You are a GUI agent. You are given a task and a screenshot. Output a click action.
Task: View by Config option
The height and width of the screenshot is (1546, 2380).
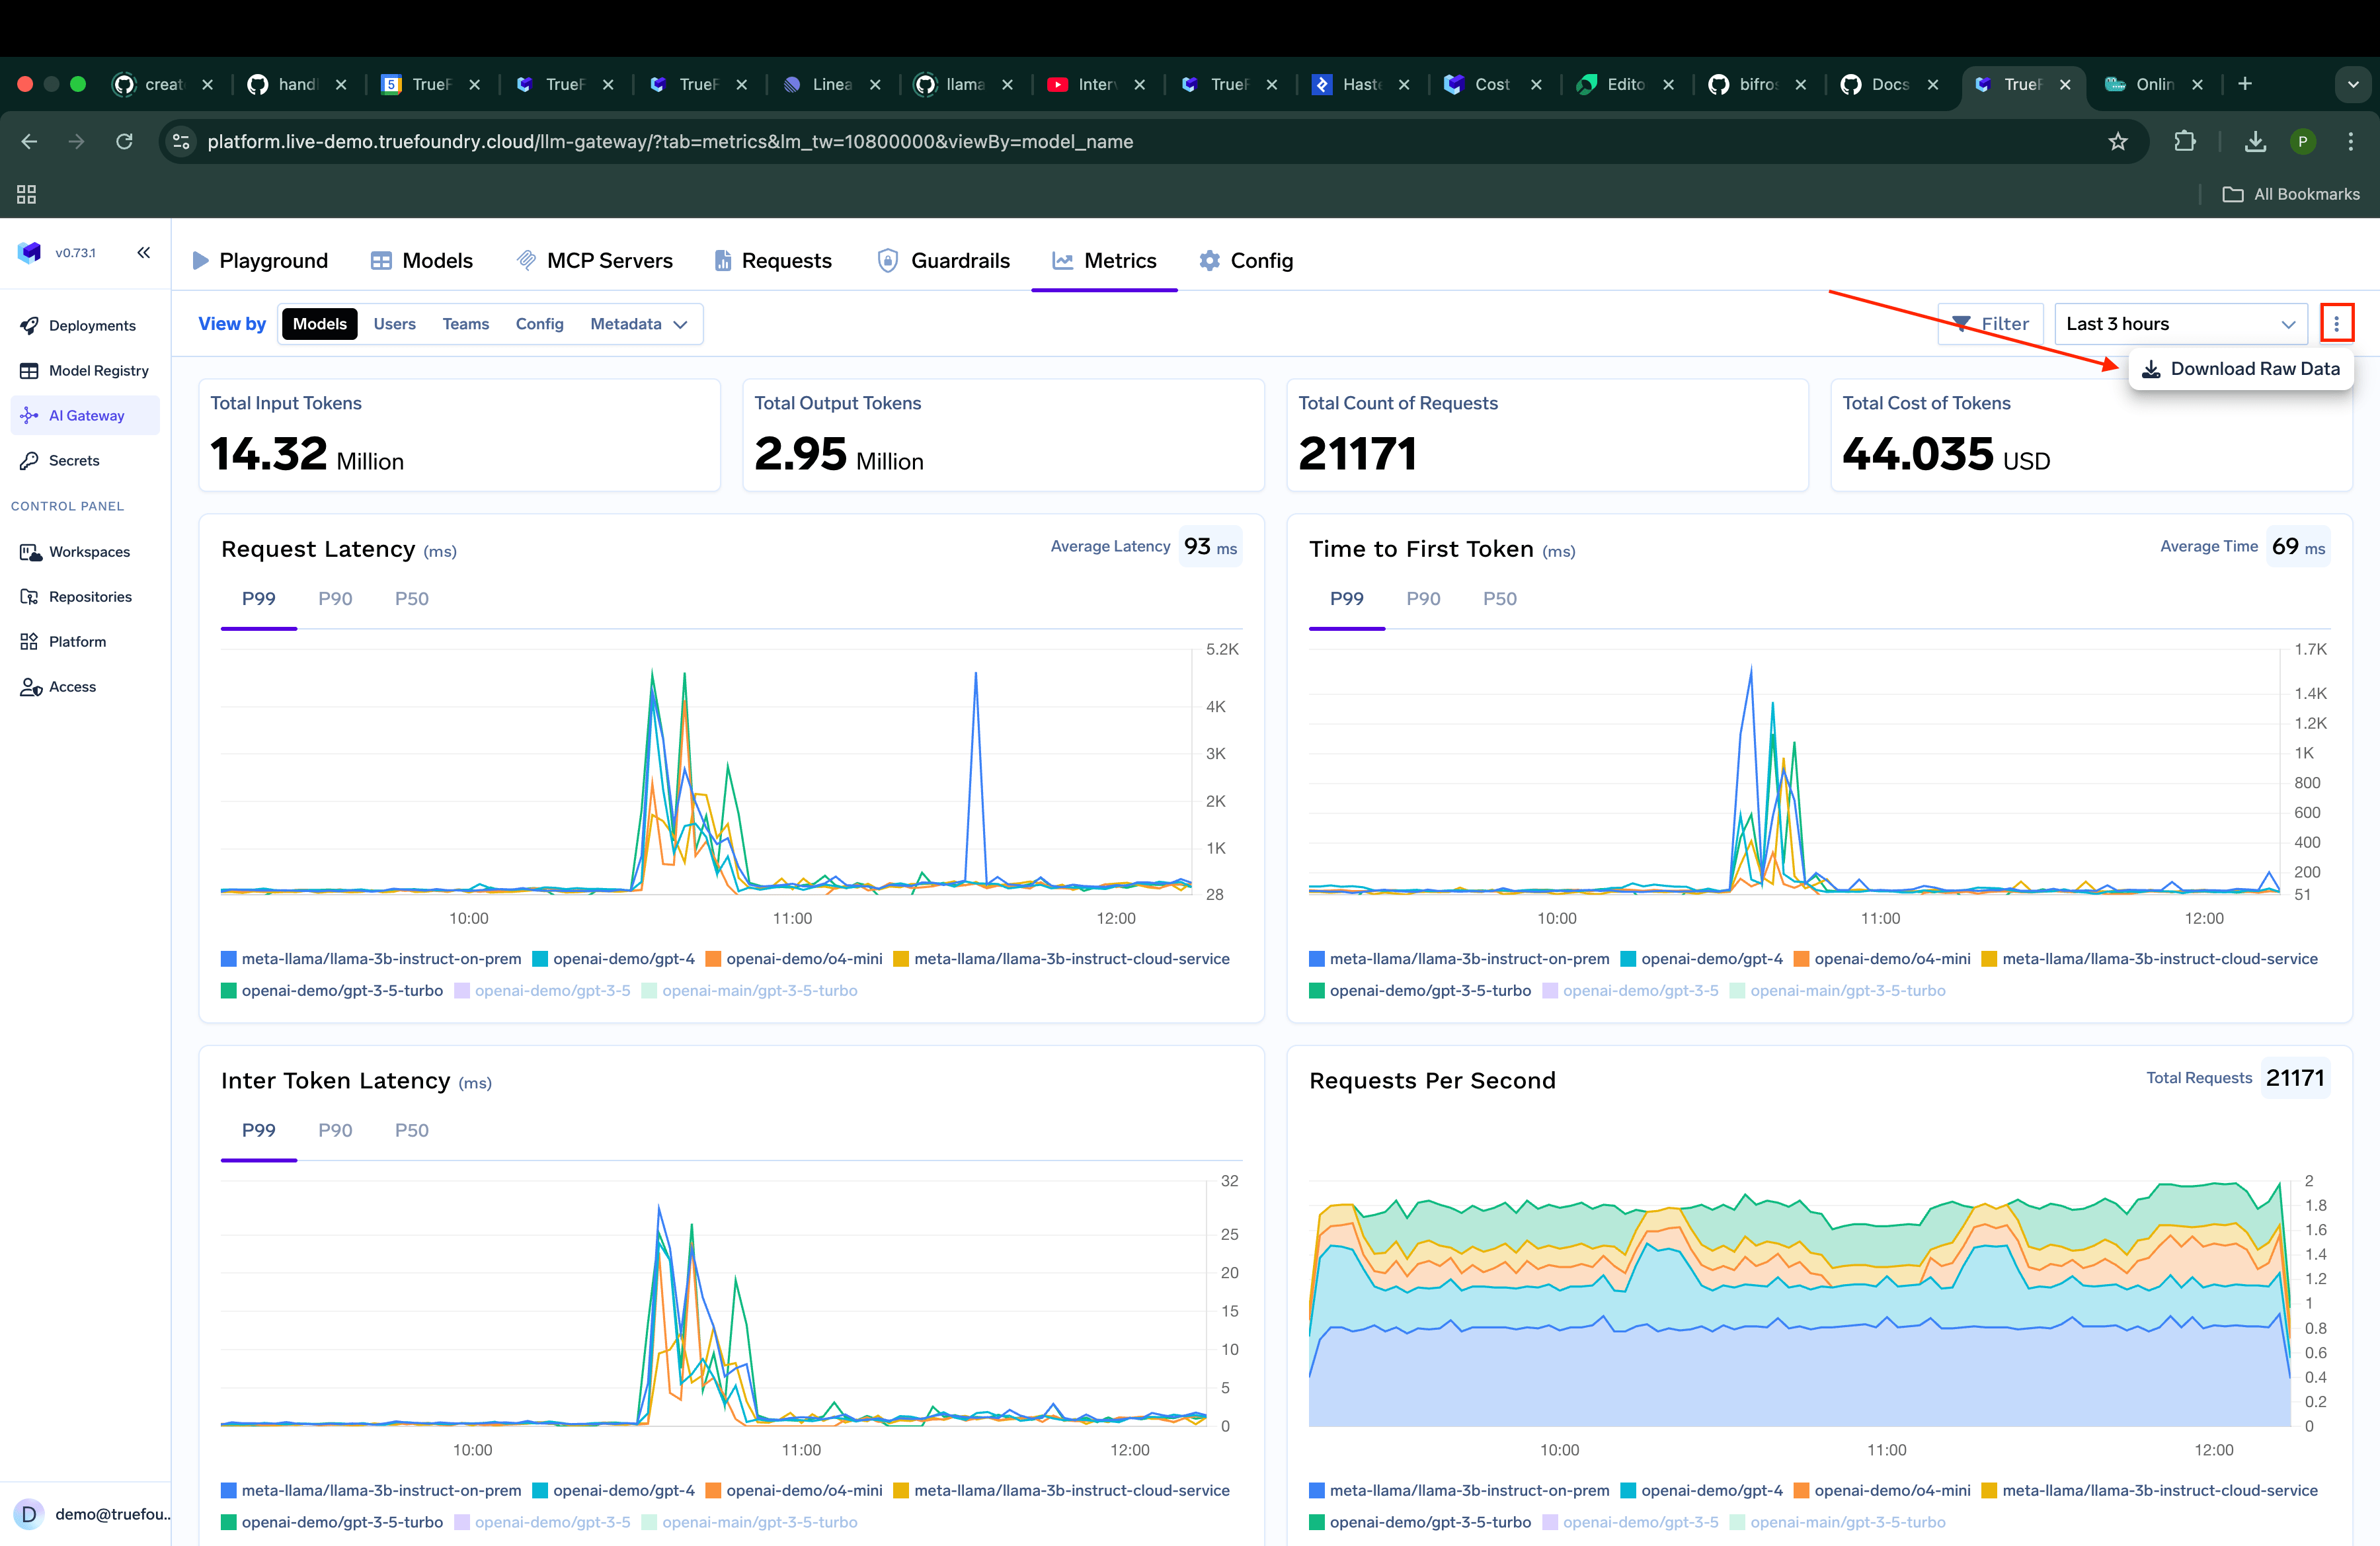click(539, 324)
